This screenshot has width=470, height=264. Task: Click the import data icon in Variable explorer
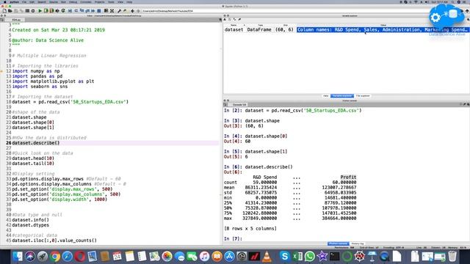[x=225, y=20]
